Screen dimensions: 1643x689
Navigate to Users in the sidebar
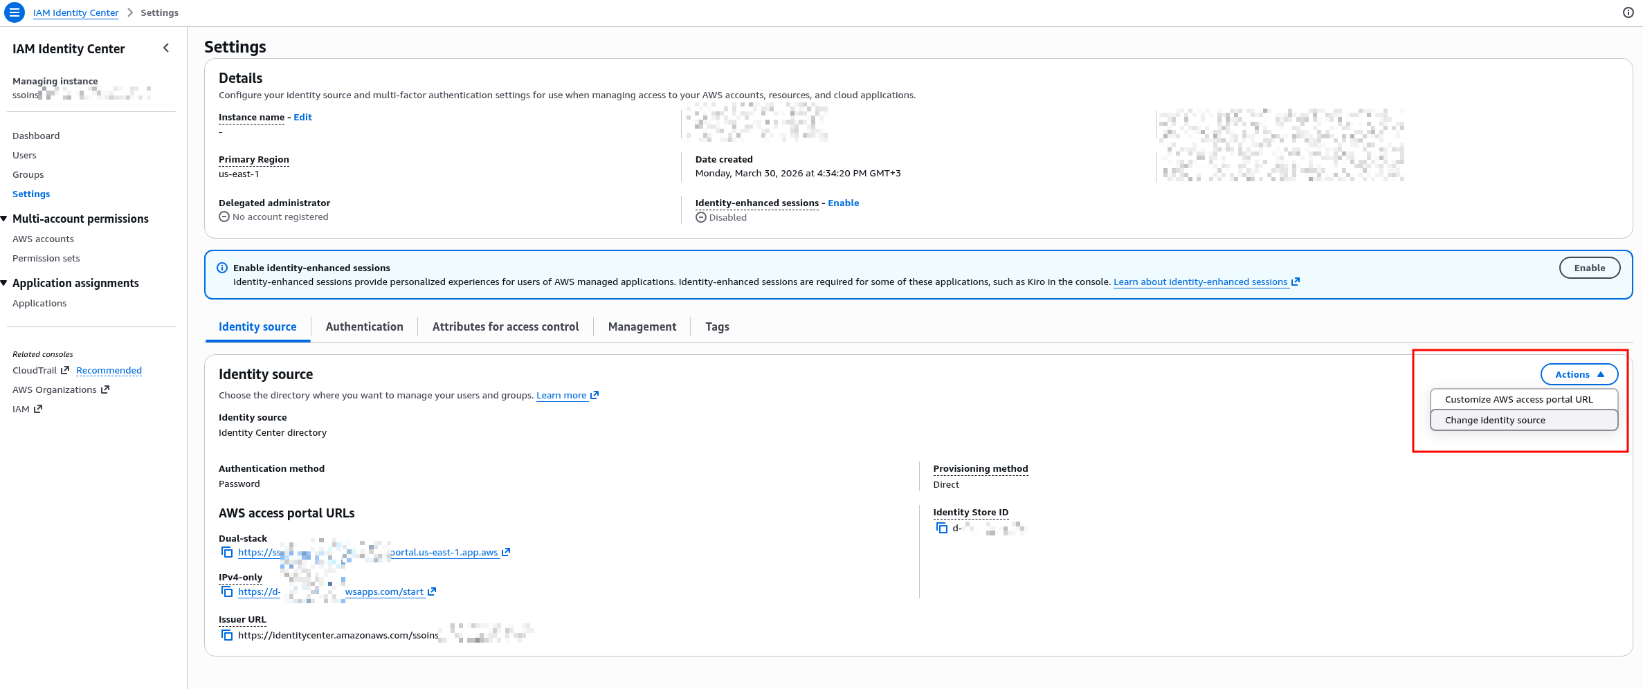point(24,155)
